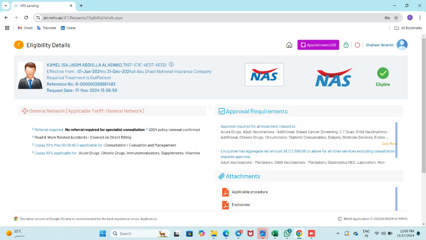Open File Explorer from the taskbar
This screenshot has width=426, height=240.
(x=214, y=233)
